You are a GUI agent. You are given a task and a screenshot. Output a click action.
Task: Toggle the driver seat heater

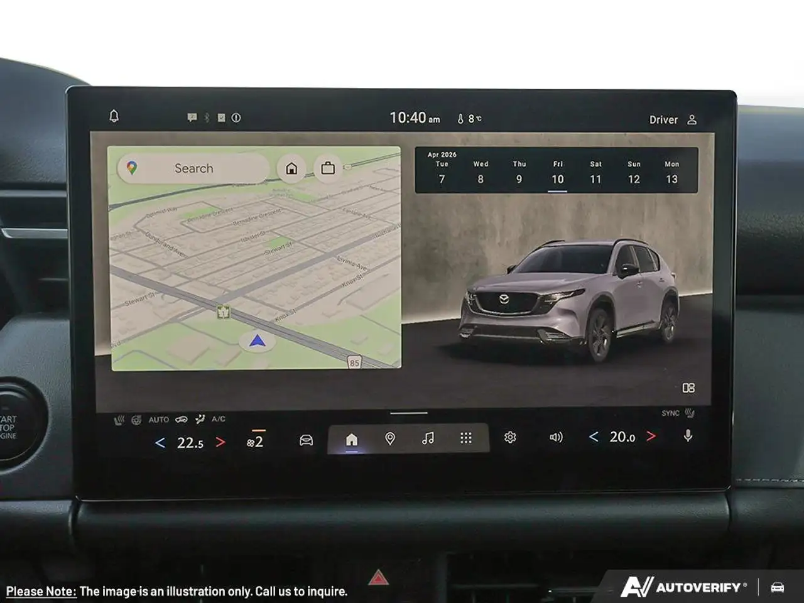119,420
